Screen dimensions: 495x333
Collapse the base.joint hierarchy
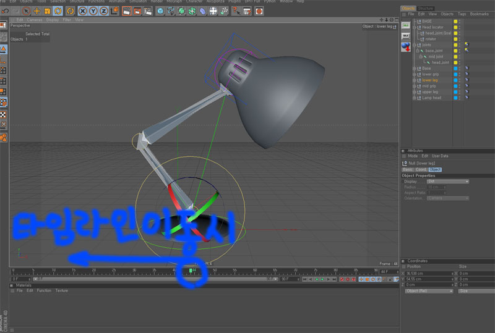tap(417, 51)
